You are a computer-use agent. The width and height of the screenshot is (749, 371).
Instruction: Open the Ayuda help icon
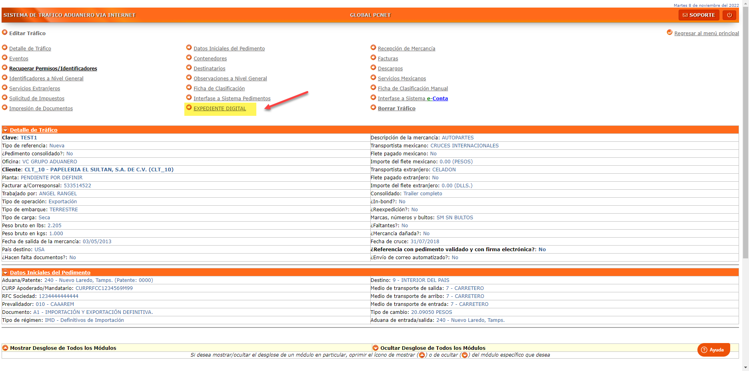(x=703, y=349)
